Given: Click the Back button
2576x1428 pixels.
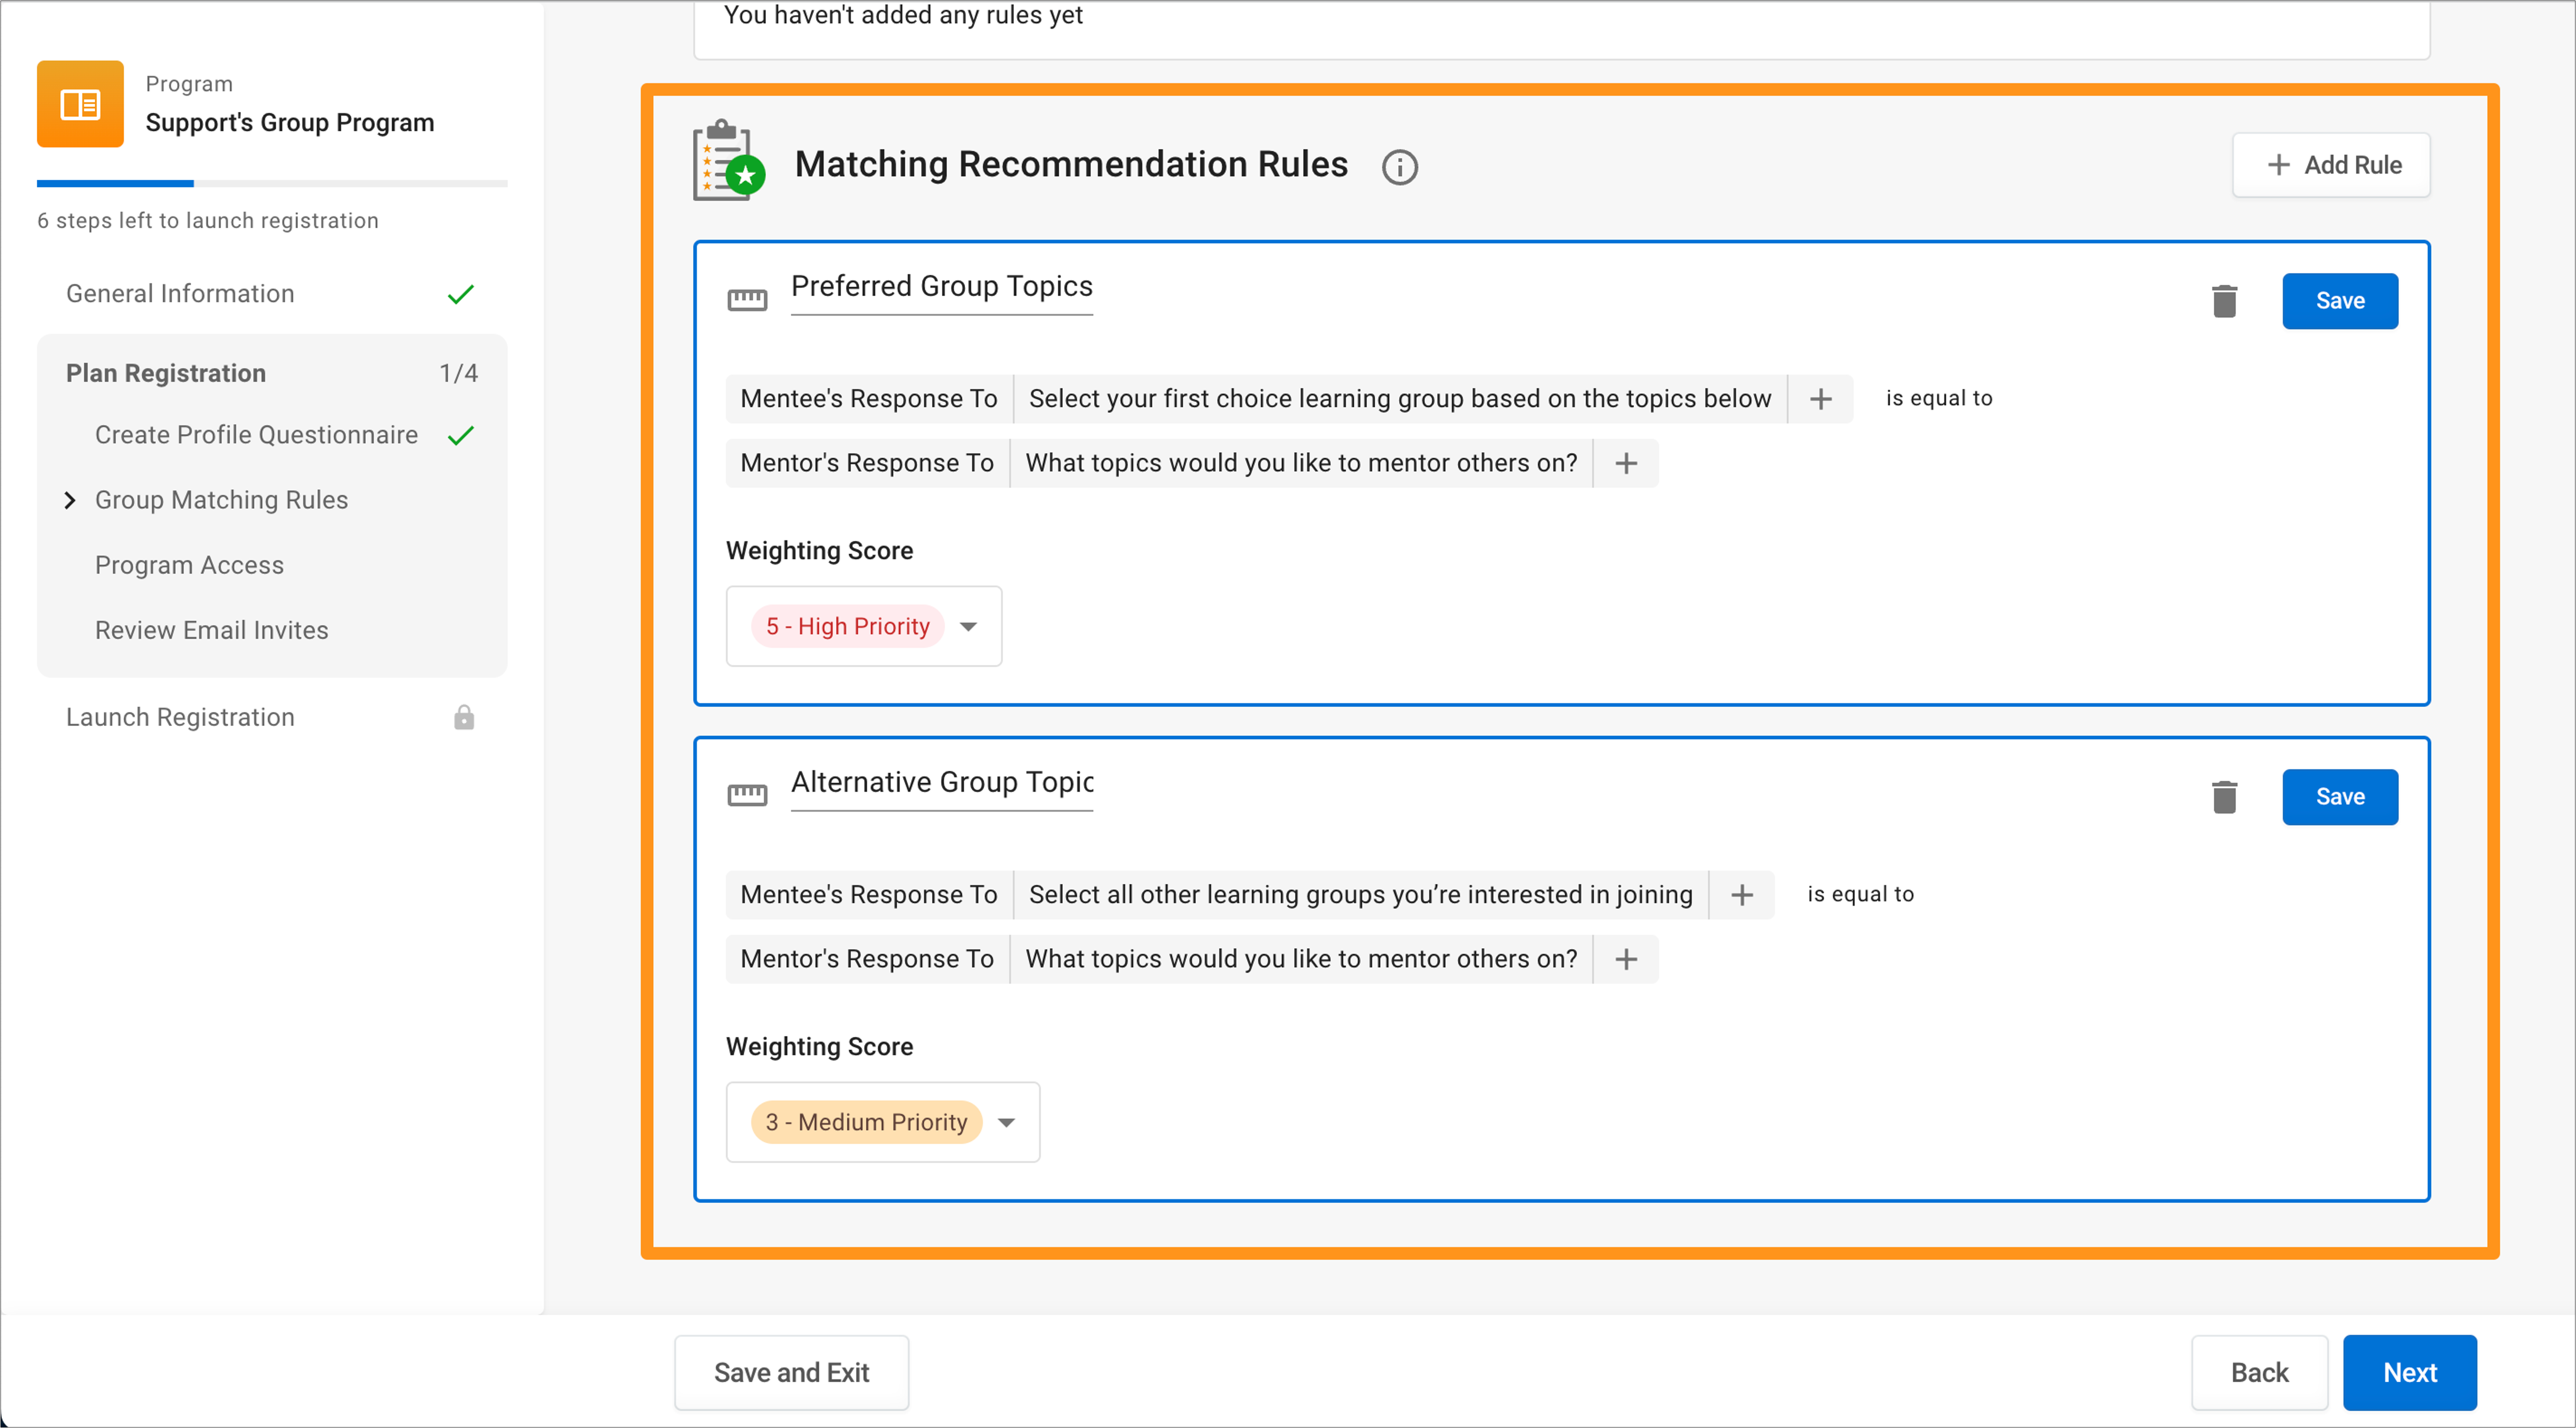Looking at the screenshot, I should pos(2259,1372).
